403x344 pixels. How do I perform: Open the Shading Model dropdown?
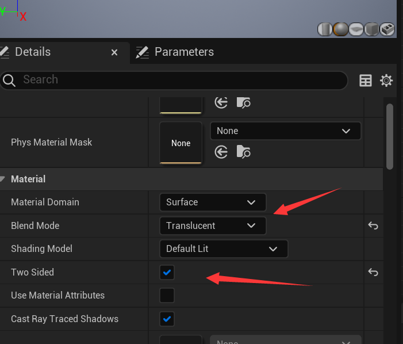pyautogui.click(x=223, y=249)
